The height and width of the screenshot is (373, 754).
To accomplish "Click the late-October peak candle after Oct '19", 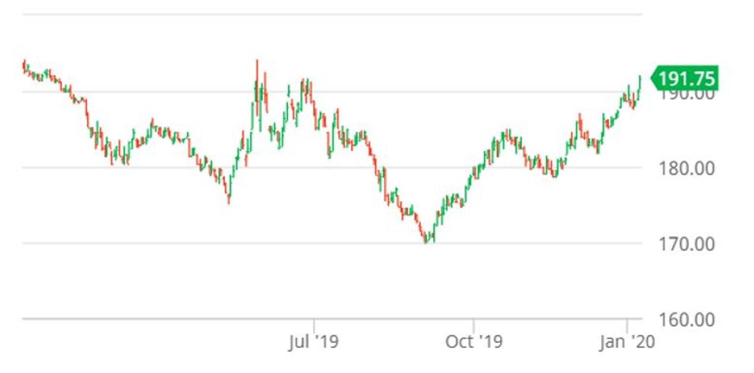I will tap(507, 134).
